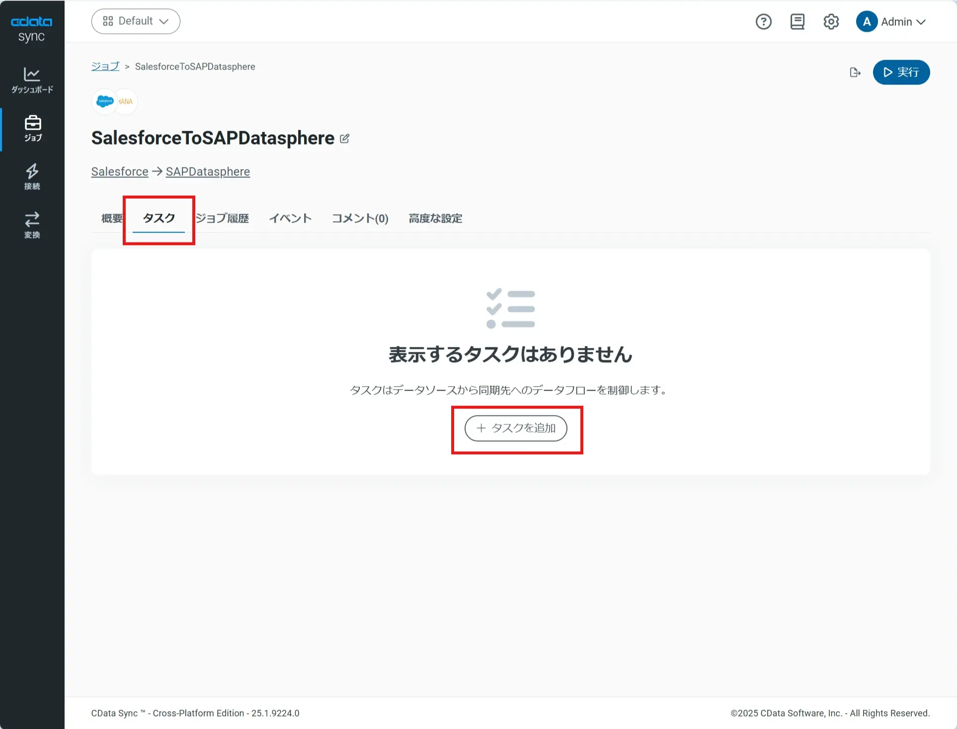Open the イベント tab
Screen dimensions: 957x729
290,218
